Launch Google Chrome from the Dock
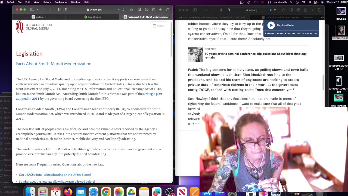348x196 pixels. coord(106,192)
